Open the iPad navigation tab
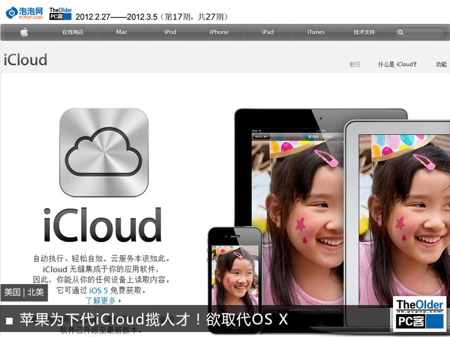The height and width of the screenshot is (337, 450). click(267, 32)
